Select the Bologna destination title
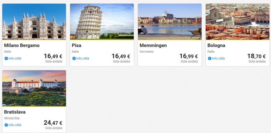This screenshot has height=133, width=271. coord(216,45)
